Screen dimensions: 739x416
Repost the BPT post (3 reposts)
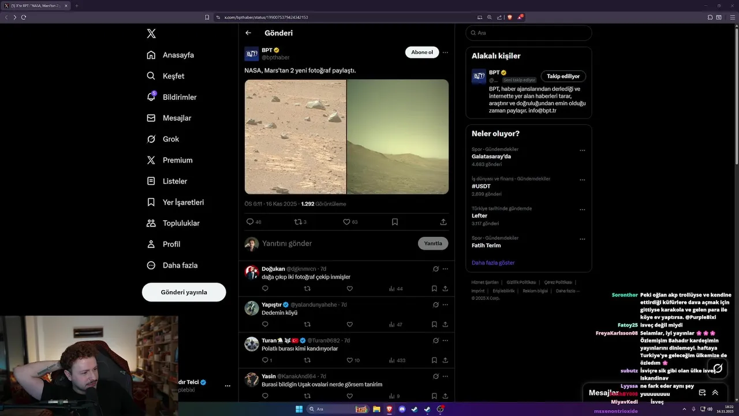(x=298, y=222)
